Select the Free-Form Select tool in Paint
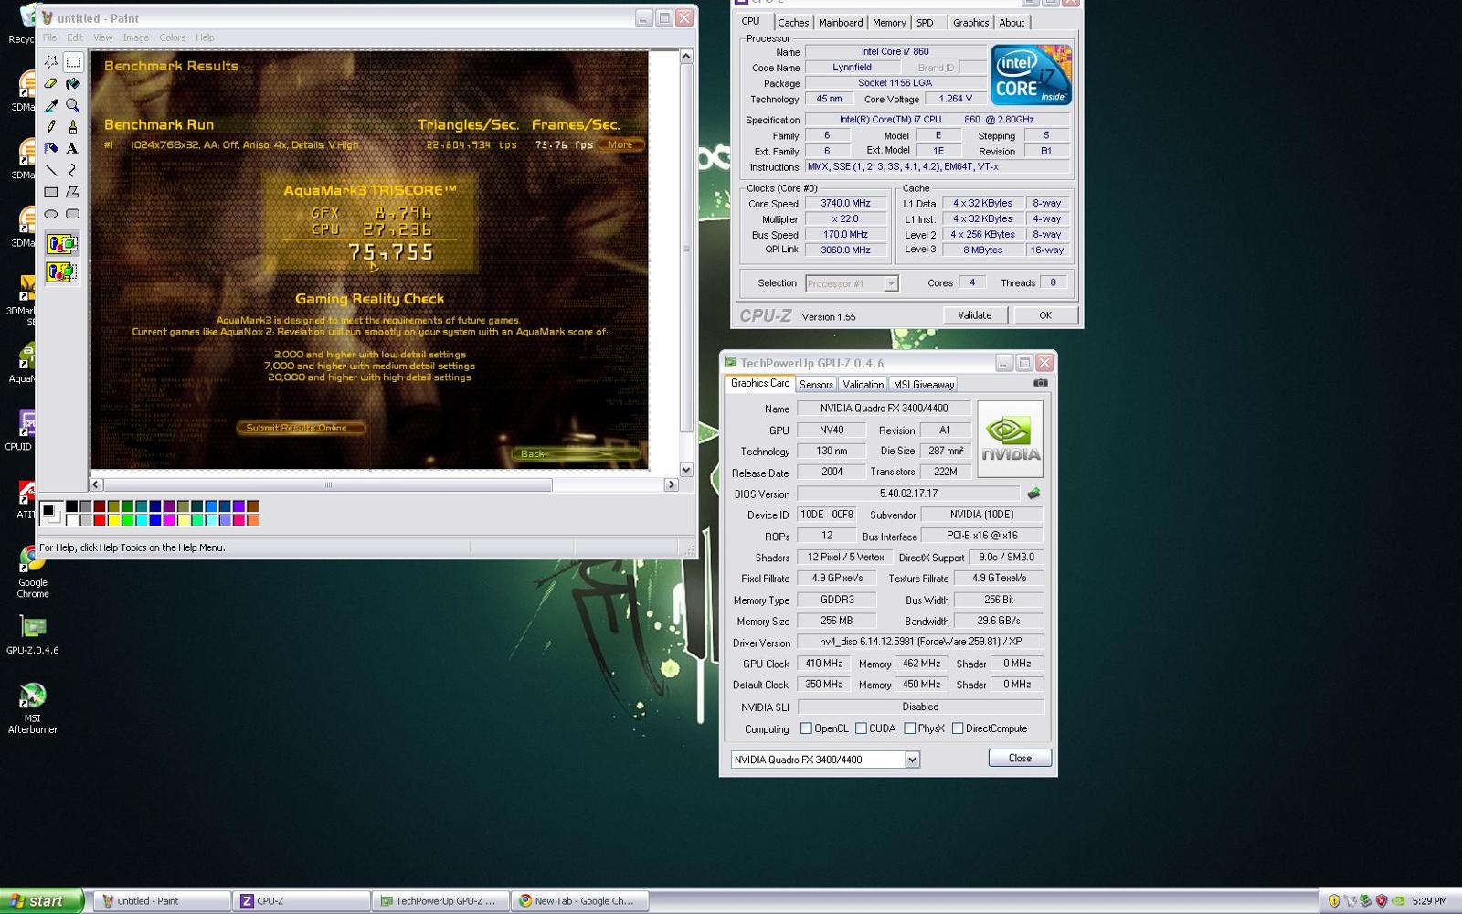The image size is (1462, 914). (x=51, y=62)
